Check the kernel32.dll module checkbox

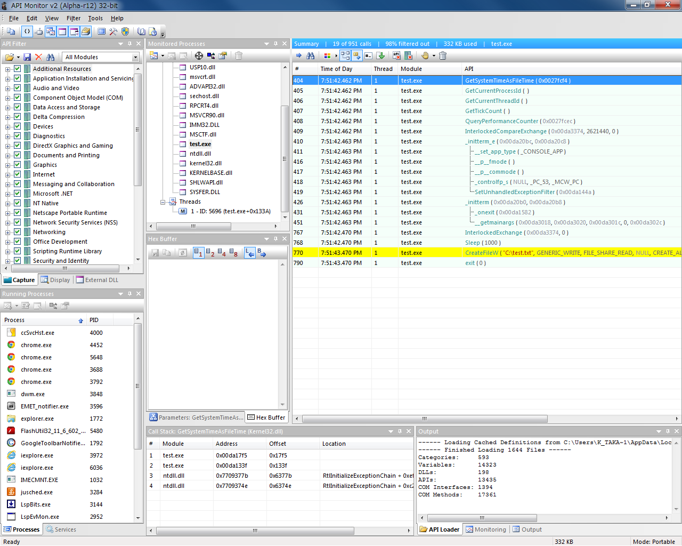(183, 163)
